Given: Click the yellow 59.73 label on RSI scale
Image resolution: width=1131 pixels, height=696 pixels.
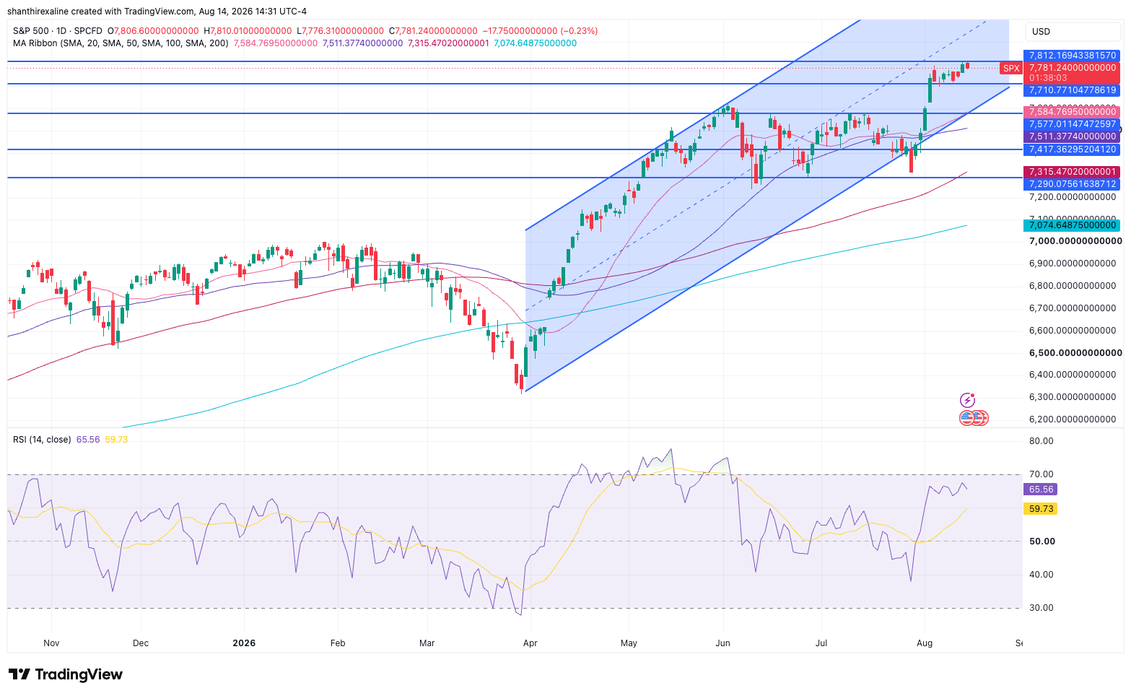Looking at the screenshot, I should point(1041,509).
